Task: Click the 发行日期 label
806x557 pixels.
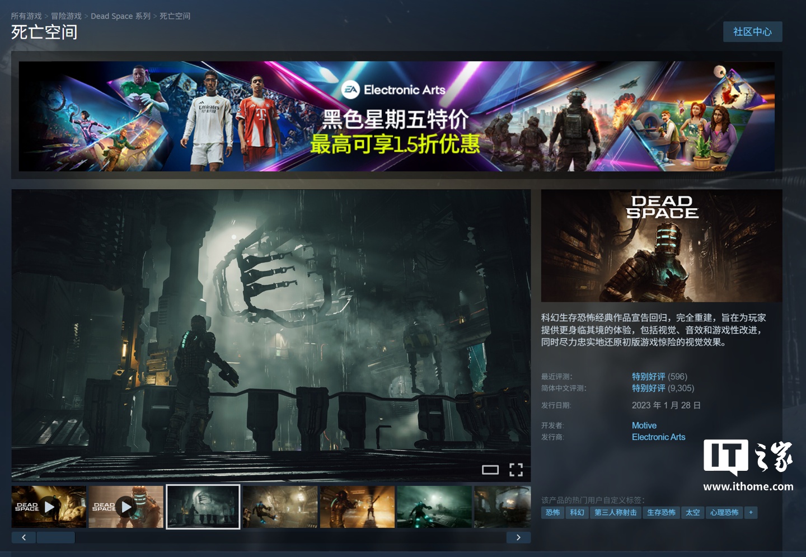Action: 556,405
